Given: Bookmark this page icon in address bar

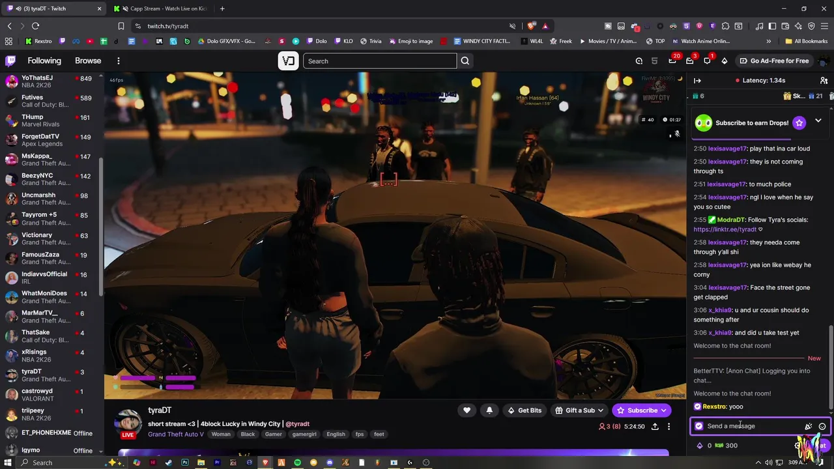Looking at the screenshot, I should tap(121, 26).
